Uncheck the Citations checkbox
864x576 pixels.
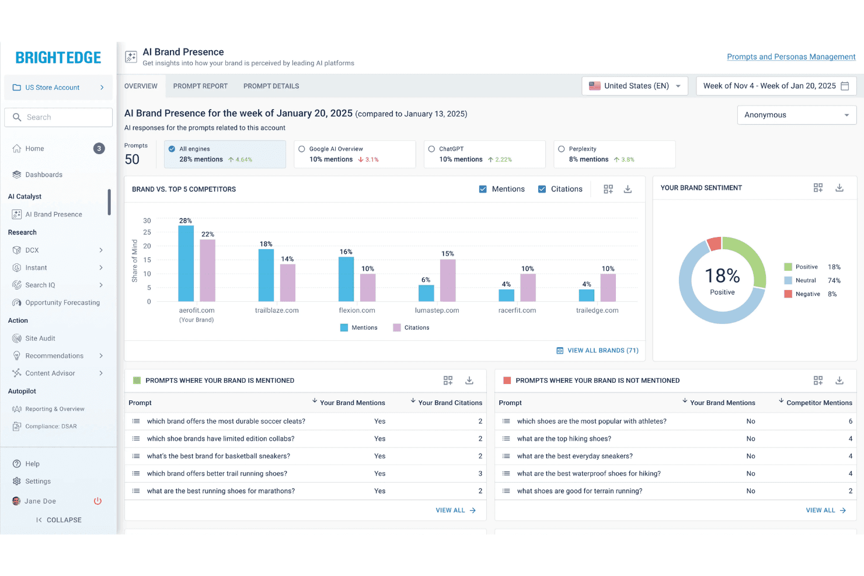(542, 189)
